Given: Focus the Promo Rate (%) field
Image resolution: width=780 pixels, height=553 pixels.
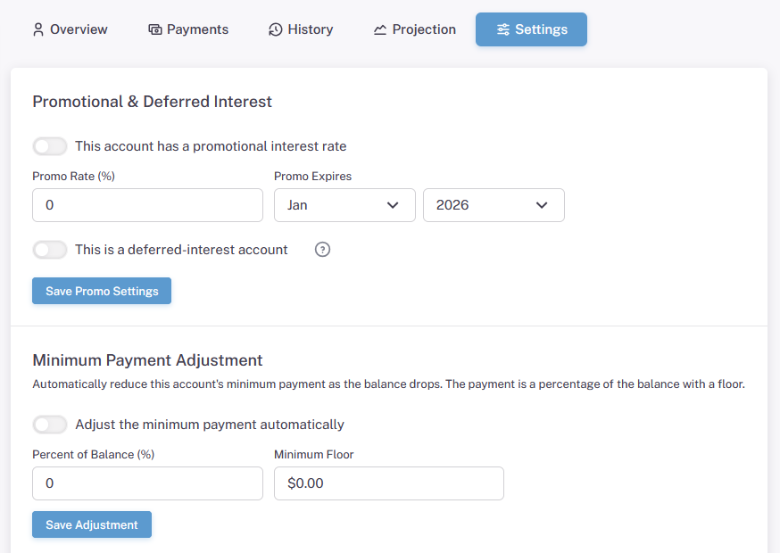Looking at the screenshot, I should [147, 205].
